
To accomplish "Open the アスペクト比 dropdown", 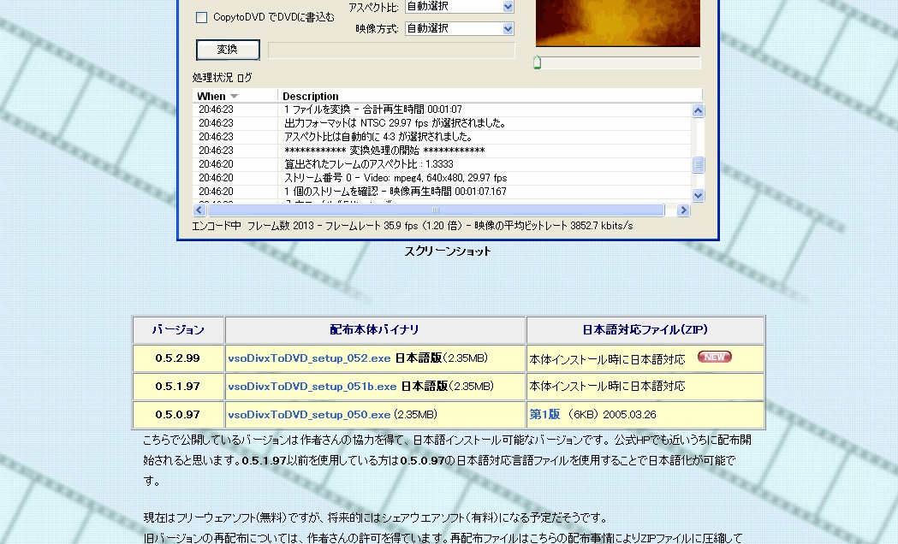I will coord(508,7).
